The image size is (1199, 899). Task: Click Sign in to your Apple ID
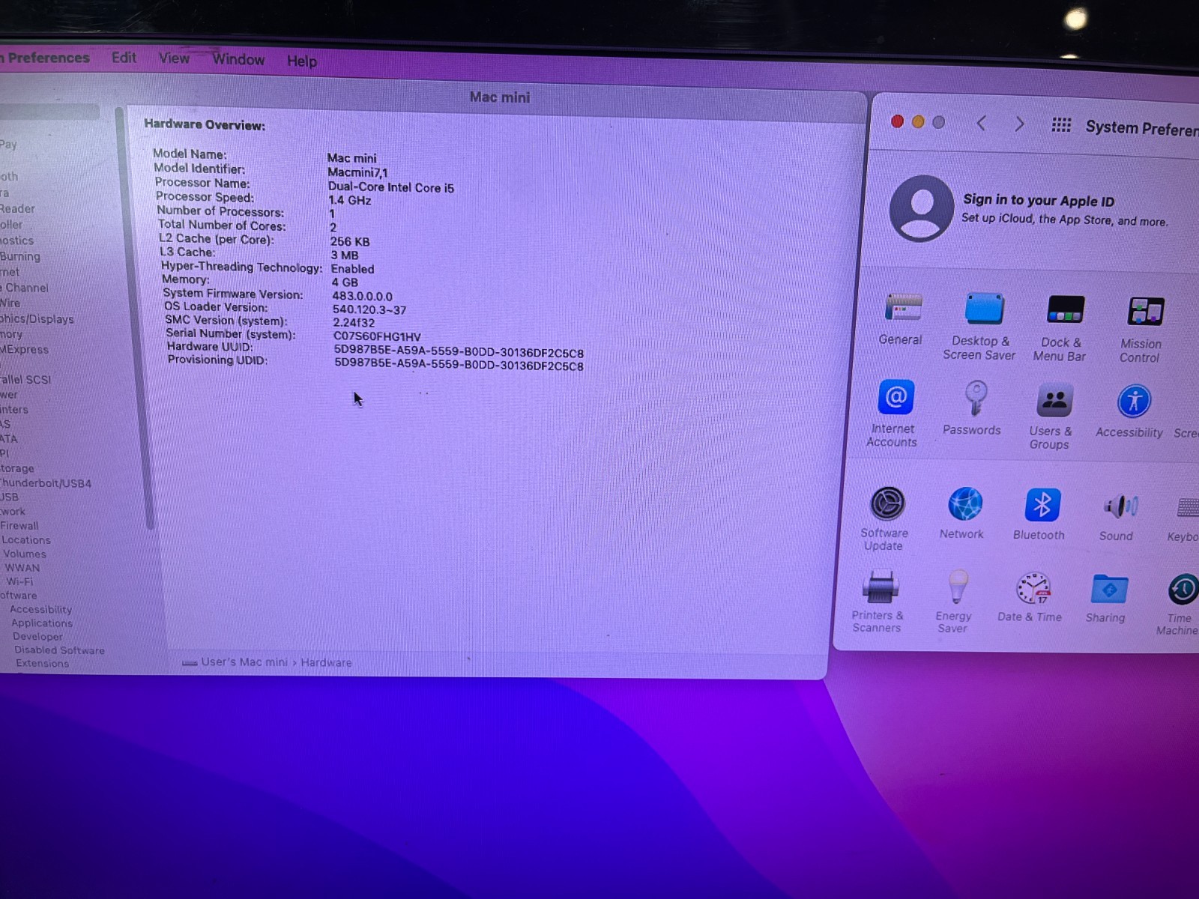pos(1038,200)
